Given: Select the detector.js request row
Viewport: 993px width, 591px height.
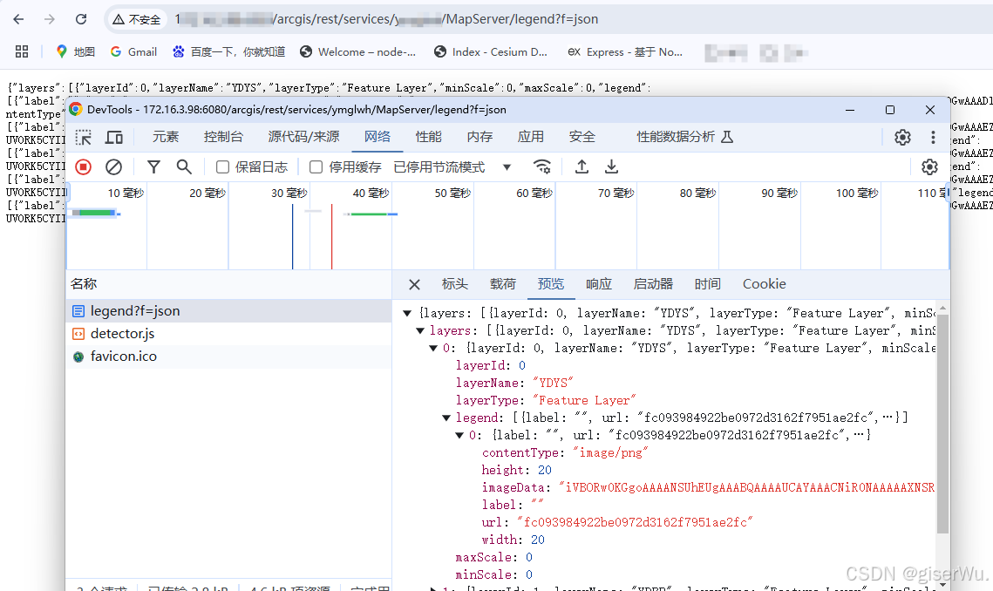Looking at the screenshot, I should click(x=228, y=334).
